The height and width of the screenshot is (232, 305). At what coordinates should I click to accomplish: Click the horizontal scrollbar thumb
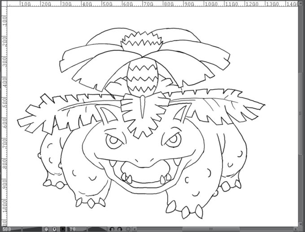[x=211, y=229]
